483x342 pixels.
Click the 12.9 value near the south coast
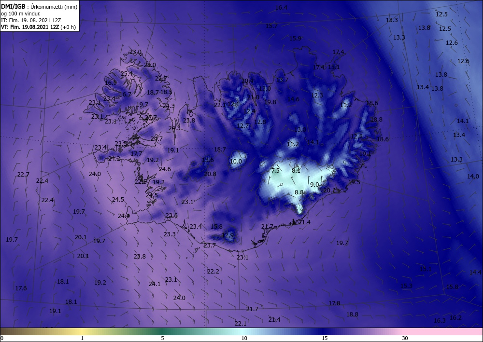click(x=227, y=235)
